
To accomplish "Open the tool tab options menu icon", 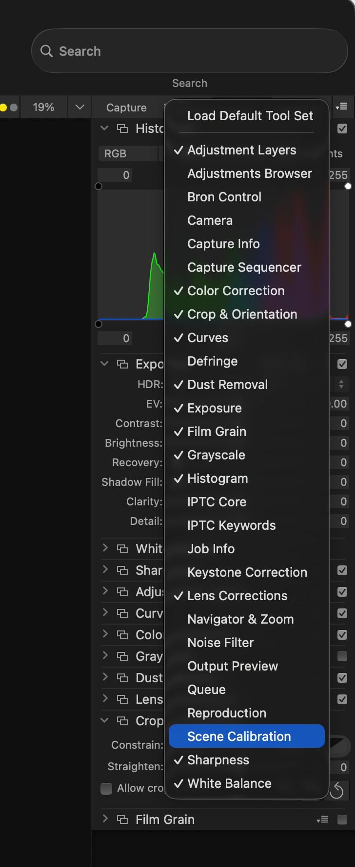I will tap(342, 107).
